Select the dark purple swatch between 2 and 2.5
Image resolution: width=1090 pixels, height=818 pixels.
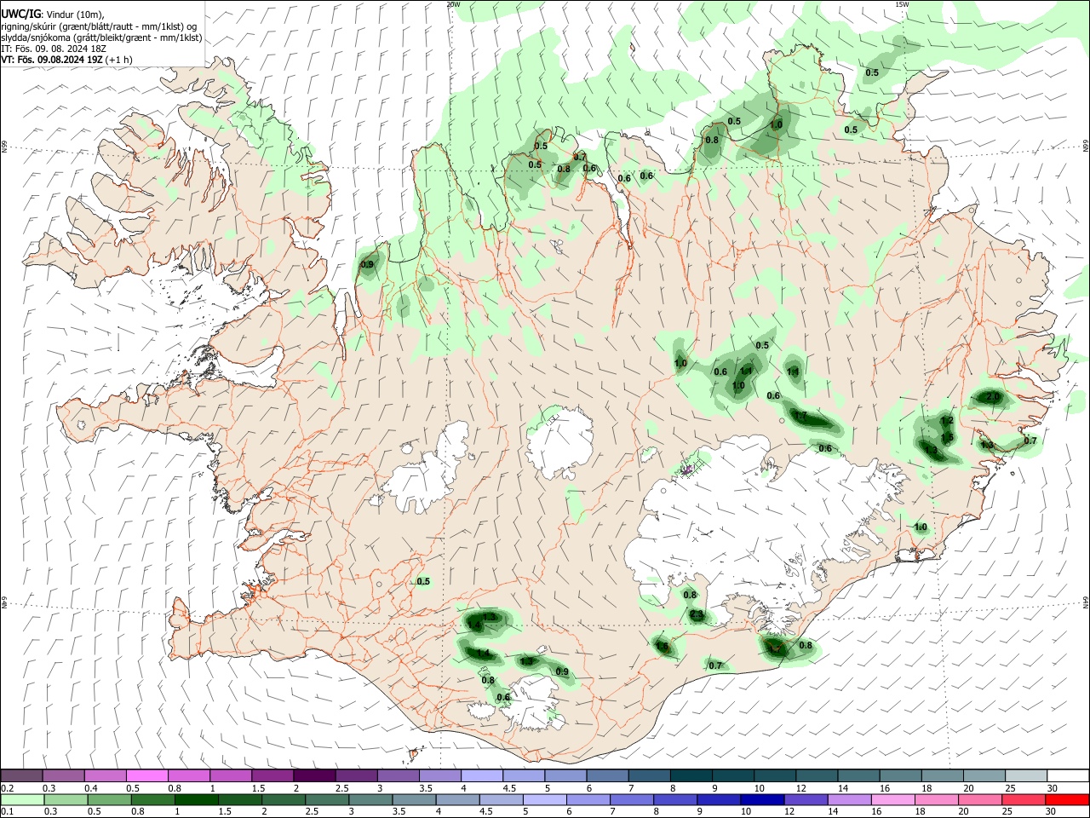(314, 775)
